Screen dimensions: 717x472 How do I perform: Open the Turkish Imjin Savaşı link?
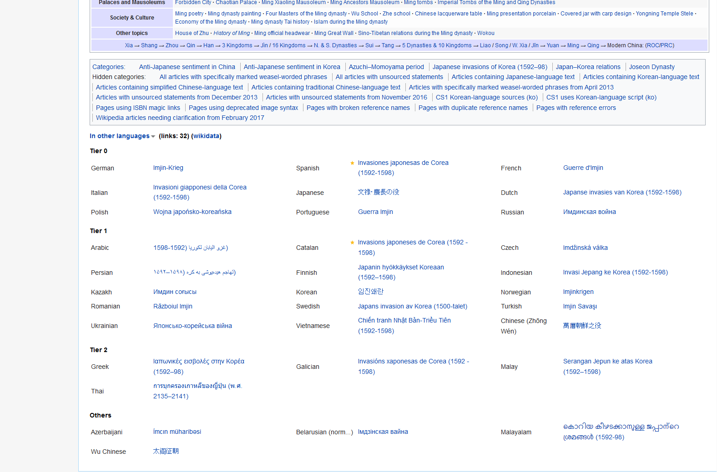click(x=580, y=306)
